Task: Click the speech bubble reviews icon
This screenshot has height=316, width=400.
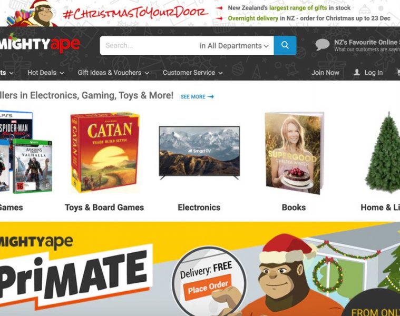Action: [323, 45]
